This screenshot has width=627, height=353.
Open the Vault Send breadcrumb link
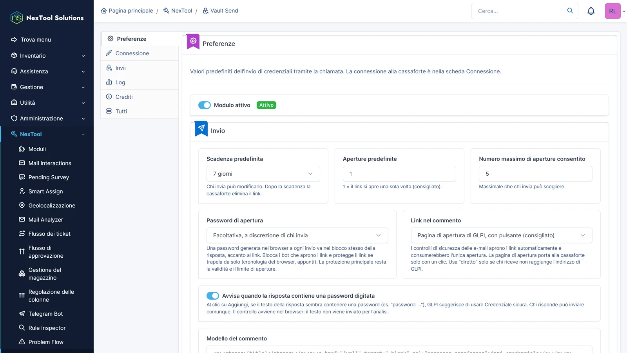(x=220, y=11)
